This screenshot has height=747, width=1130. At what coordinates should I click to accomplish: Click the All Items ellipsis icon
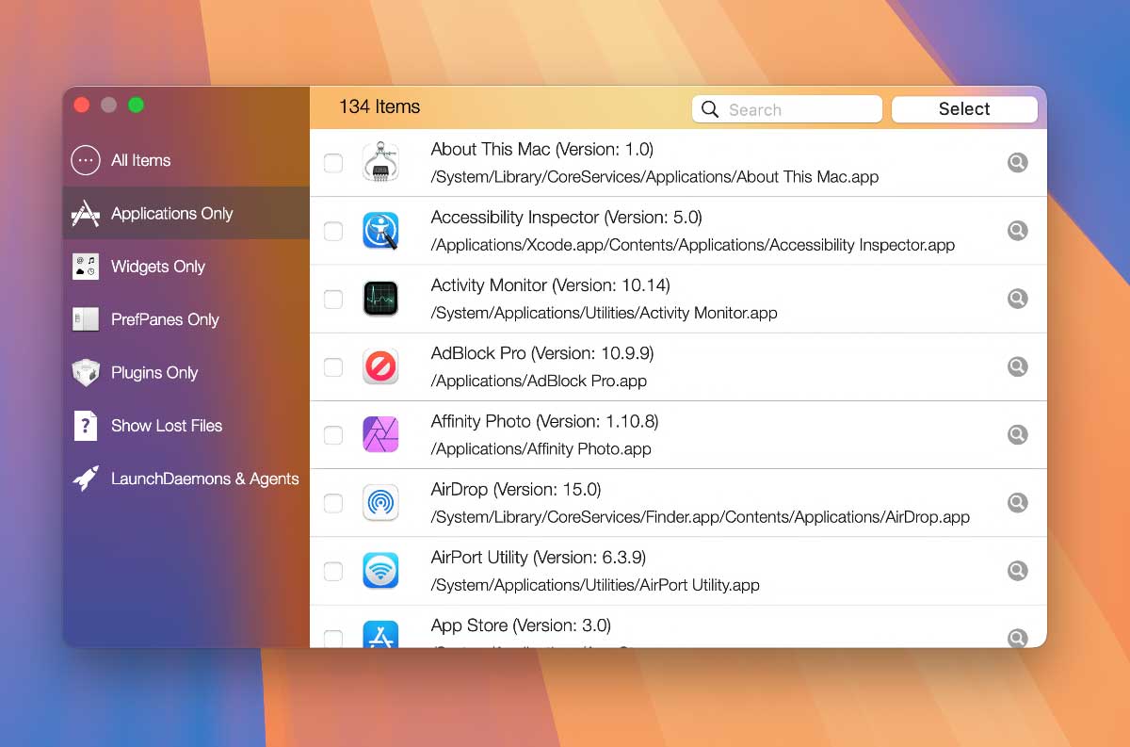point(86,160)
